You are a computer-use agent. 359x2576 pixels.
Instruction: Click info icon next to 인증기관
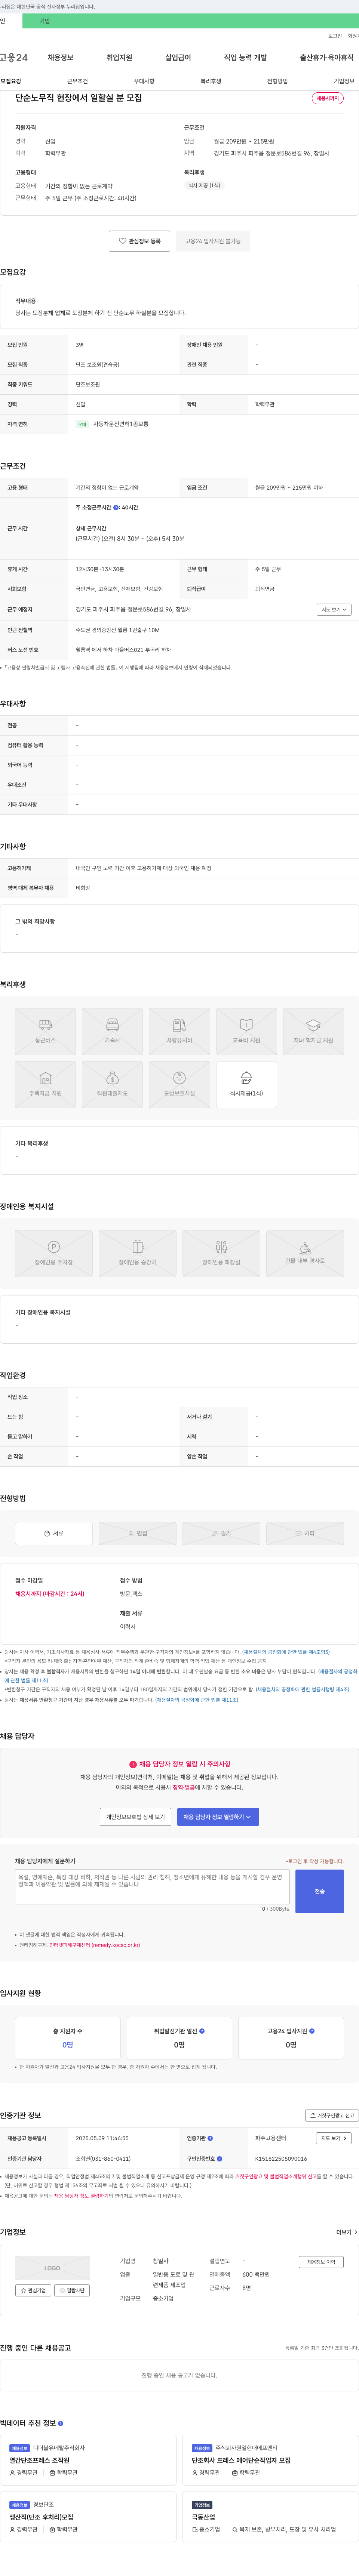click(210, 2138)
